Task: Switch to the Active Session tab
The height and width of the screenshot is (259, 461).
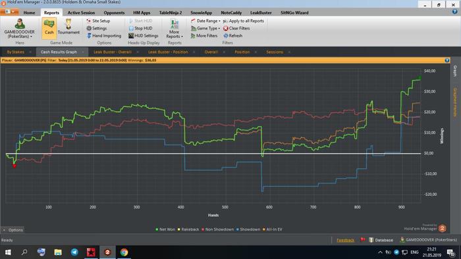Action: point(81,12)
